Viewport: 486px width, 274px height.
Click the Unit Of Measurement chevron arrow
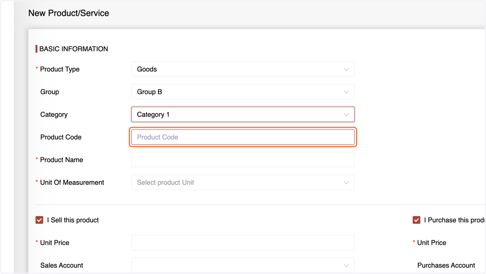pyautogui.click(x=346, y=183)
